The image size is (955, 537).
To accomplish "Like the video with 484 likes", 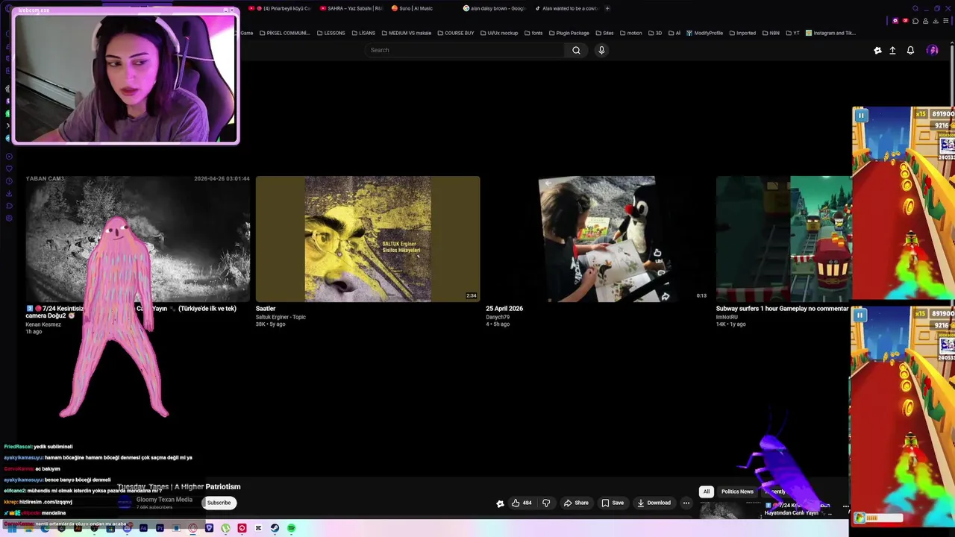I will pyautogui.click(x=522, y=503).
